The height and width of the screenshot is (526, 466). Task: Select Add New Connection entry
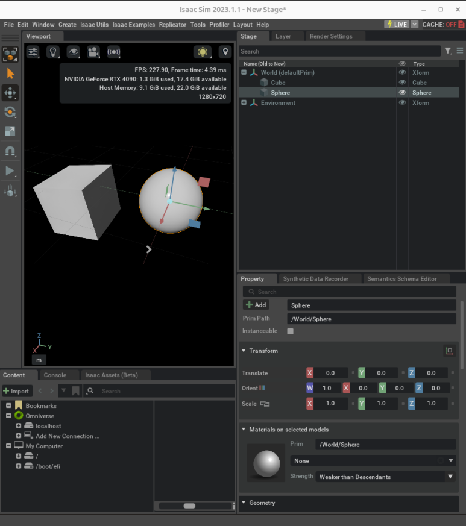68,436
